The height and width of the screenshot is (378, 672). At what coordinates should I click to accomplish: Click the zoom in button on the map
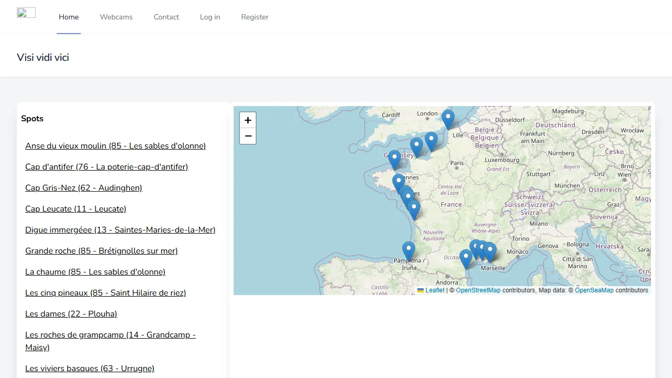(x=248, y=120)
